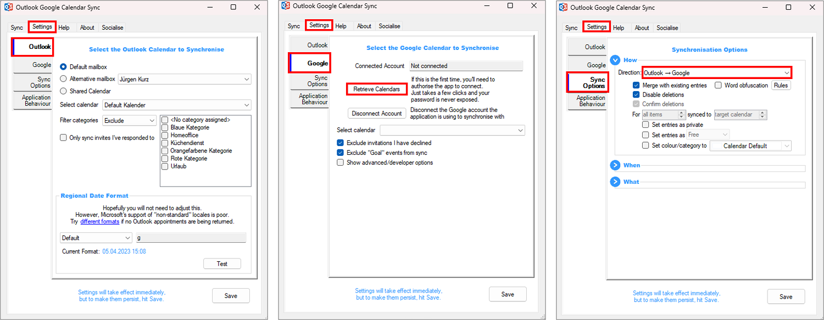This screenshot has width=824, height=320.
Task: Click the app icon in the middle window title bar
Action: (x=286, y=5)
